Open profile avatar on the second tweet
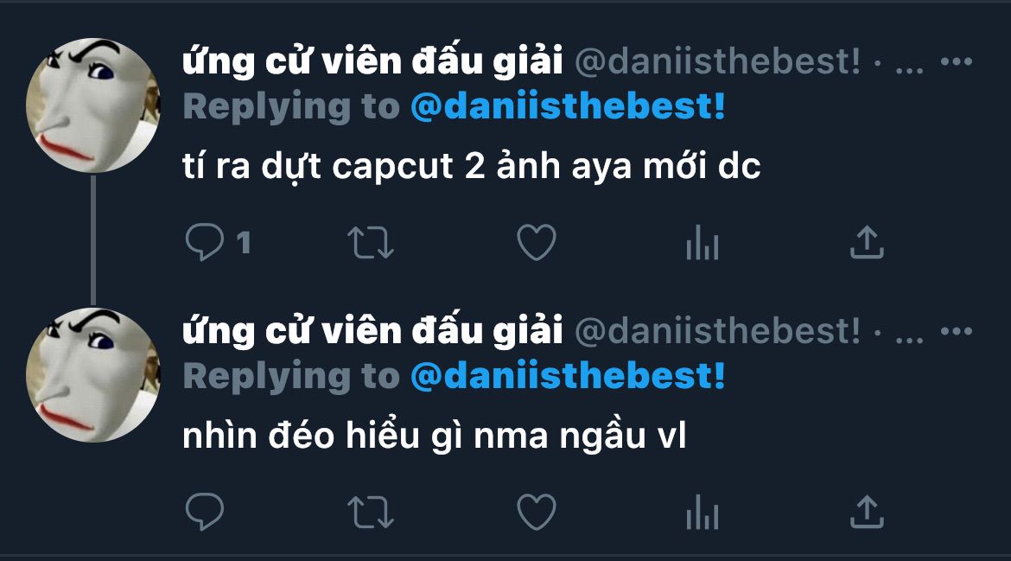Image resolution: width=1011 pixels, height=561 pixels. (x=92, y=374)
